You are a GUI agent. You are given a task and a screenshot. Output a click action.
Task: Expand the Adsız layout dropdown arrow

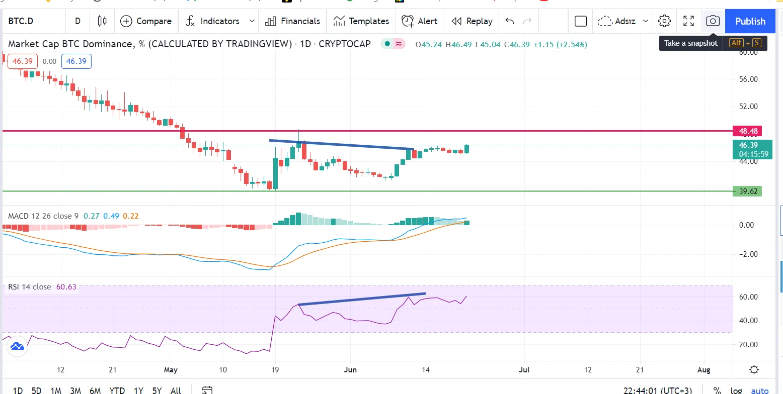[x=646, y=21]
